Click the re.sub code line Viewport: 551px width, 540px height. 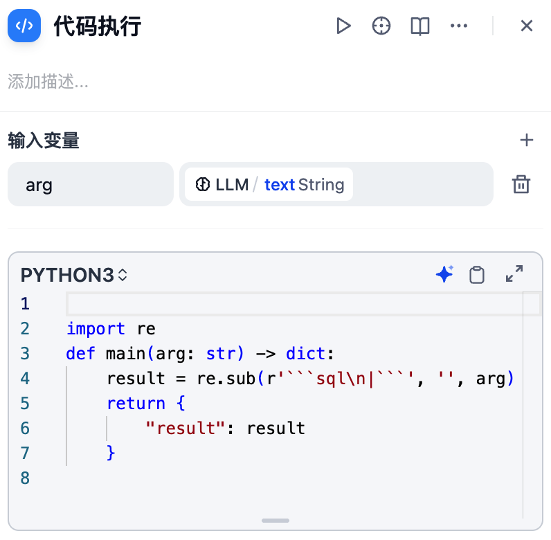click(310, 379)
